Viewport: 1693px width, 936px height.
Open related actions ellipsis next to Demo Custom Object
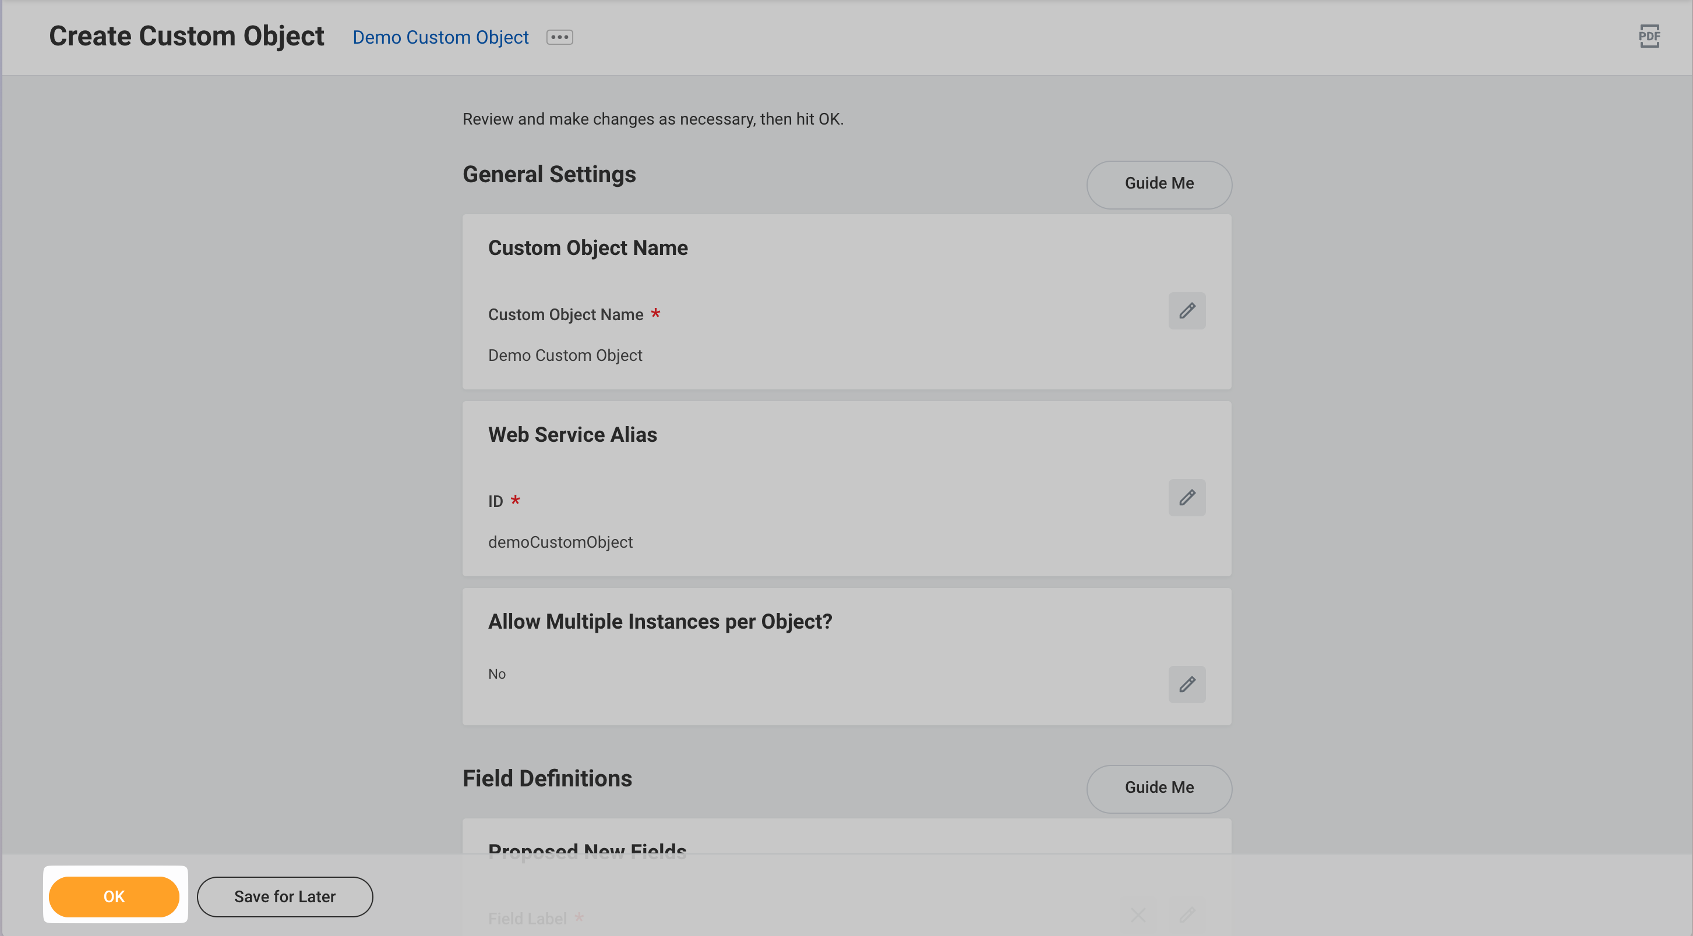coord(559,37)
